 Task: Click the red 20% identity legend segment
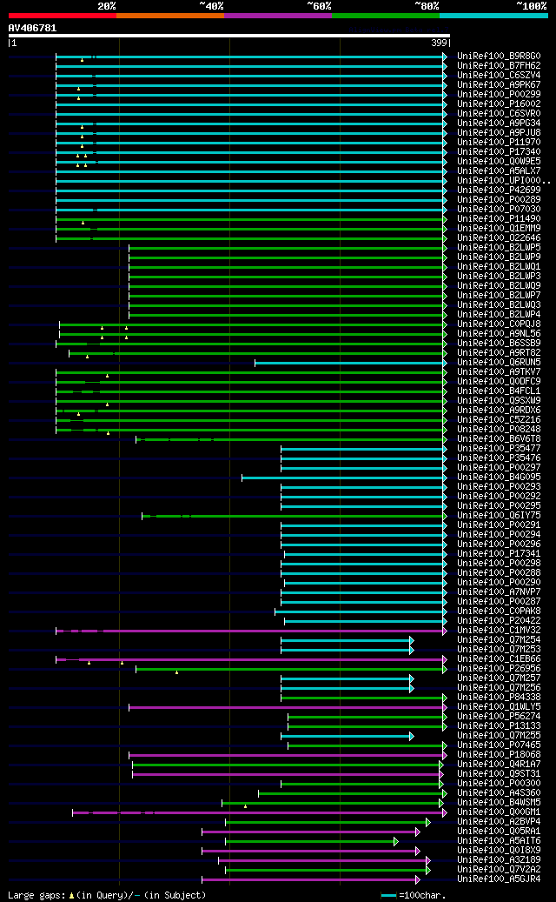pos(62,16)
